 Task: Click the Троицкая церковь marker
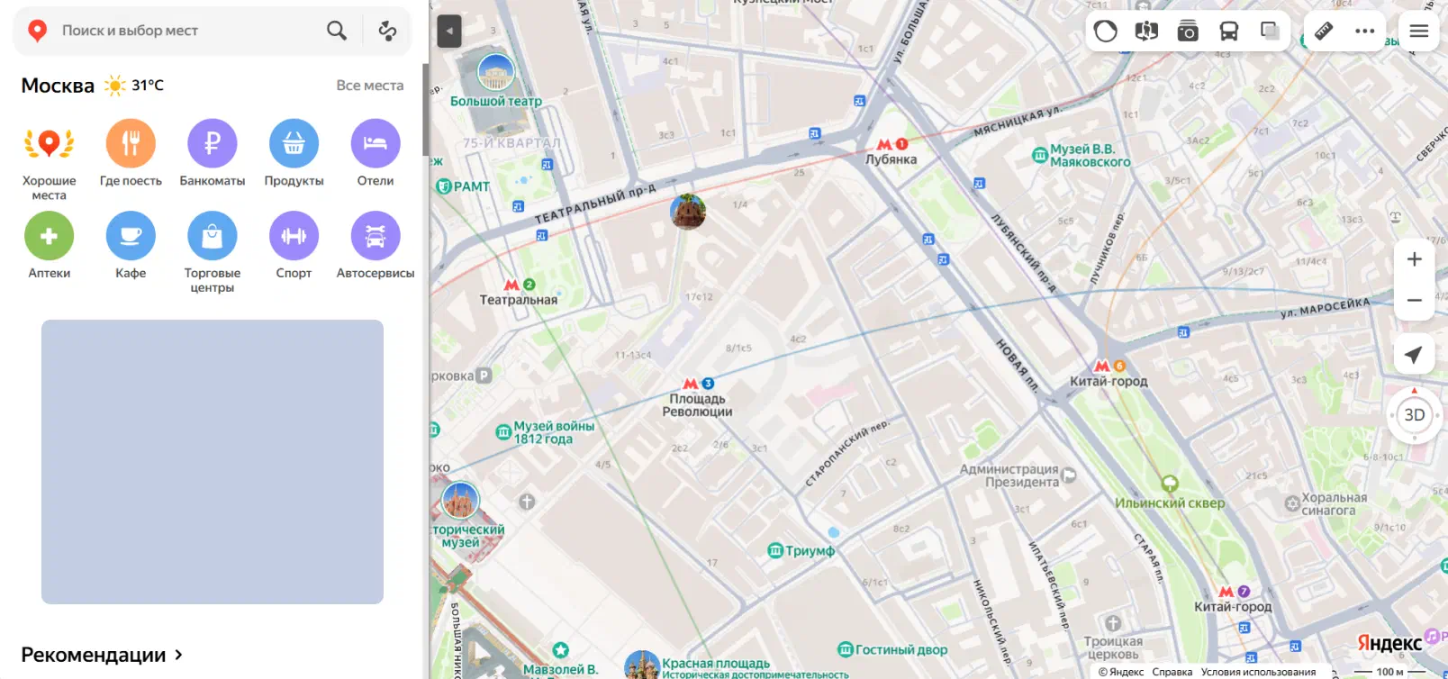[1113, 639]
